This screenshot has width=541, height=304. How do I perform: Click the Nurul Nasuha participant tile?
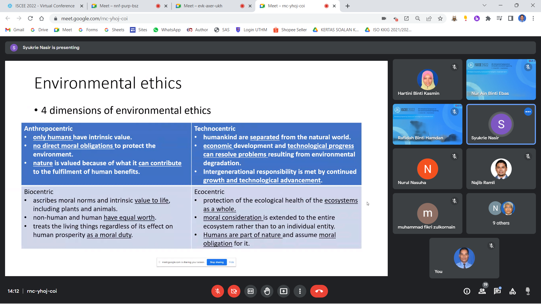pos(427,169)
